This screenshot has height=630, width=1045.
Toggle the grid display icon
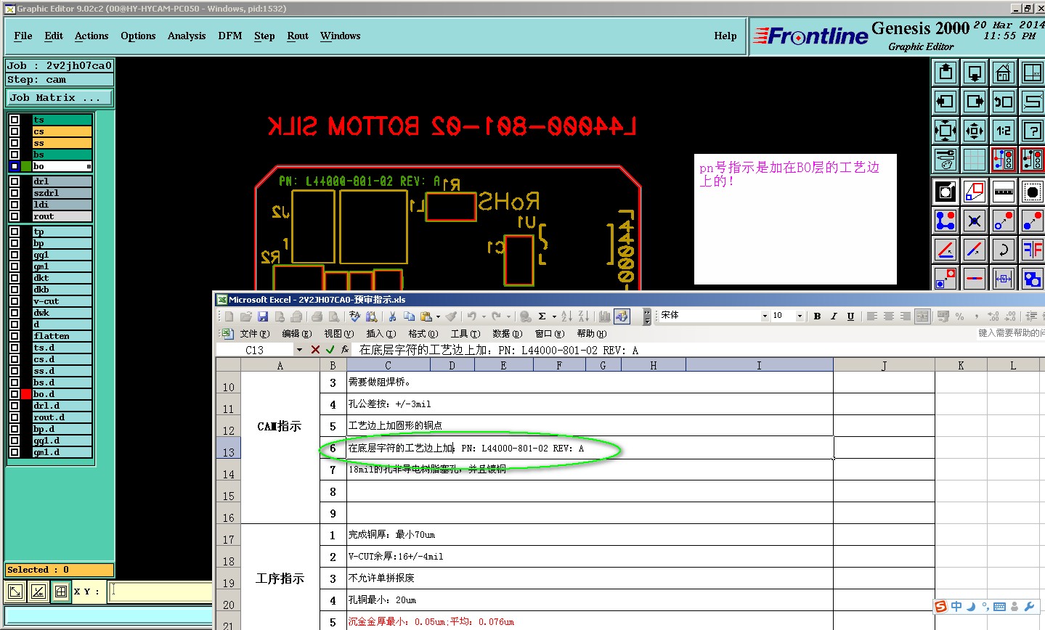tap(975, 160)
